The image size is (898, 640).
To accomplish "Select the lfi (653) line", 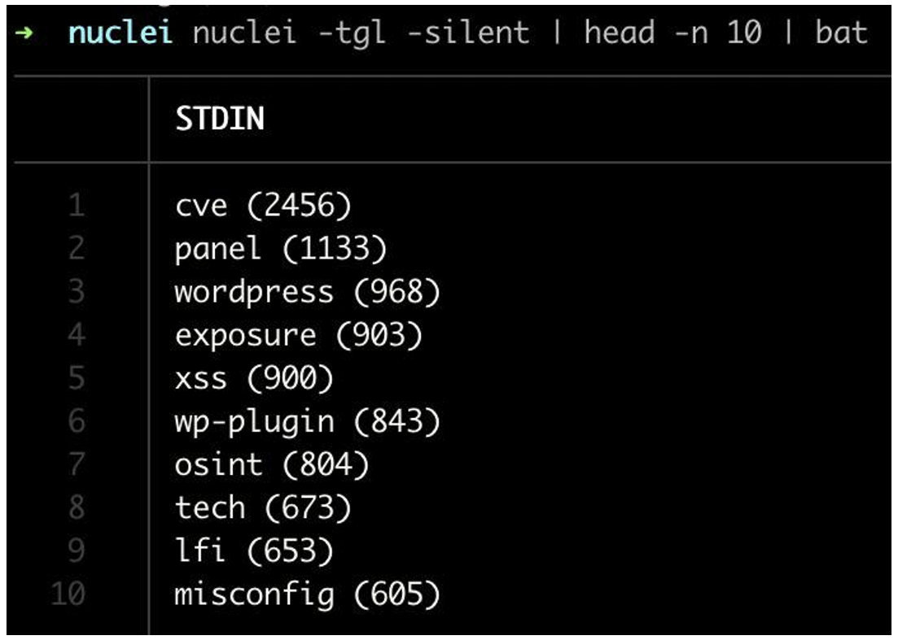I will click(x=254, y=552).
